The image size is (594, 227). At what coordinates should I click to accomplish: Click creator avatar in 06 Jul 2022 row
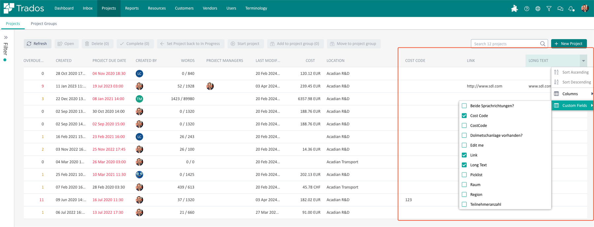pyautogui.click(x=139, y=212)
